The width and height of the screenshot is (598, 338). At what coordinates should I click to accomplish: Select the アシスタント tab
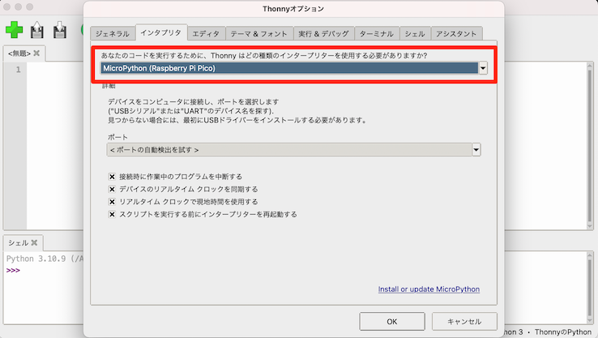click(x=456, y=33)
